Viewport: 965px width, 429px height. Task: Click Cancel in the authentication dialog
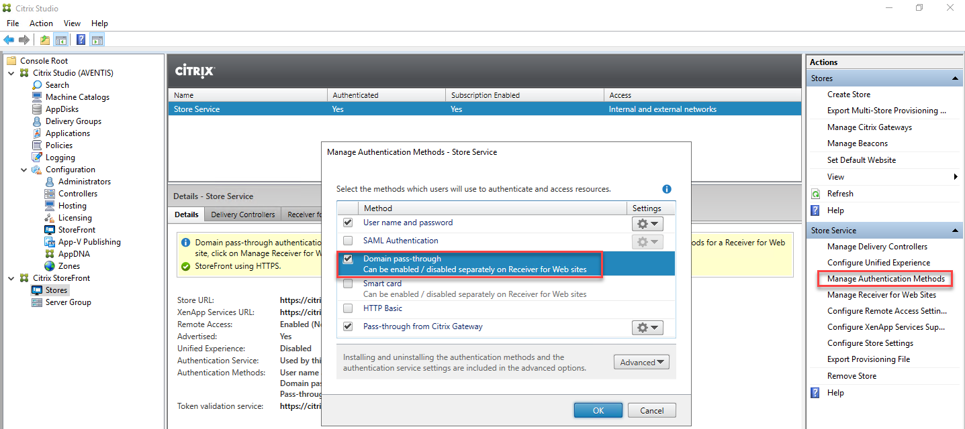pyautogui.click(x=651, y=410)
